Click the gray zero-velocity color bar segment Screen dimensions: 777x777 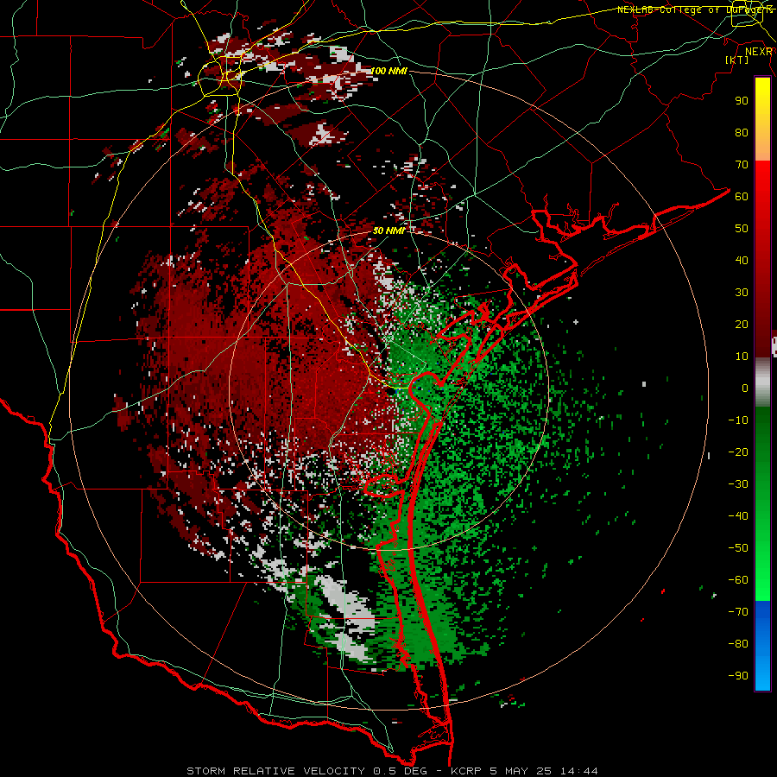coord(762,382)
